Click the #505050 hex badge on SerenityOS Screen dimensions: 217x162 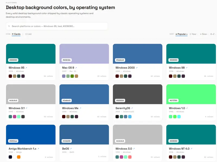120,100
